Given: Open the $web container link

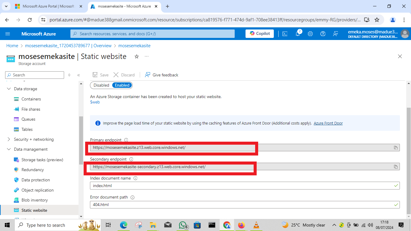Looking at the screenshot, I should [95, 102].
